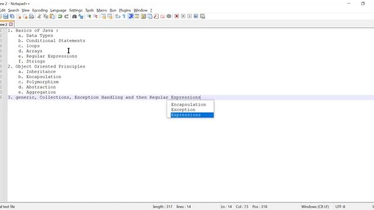
Task: Click the Close All documents toolbar icon
Action: [25, 16]
